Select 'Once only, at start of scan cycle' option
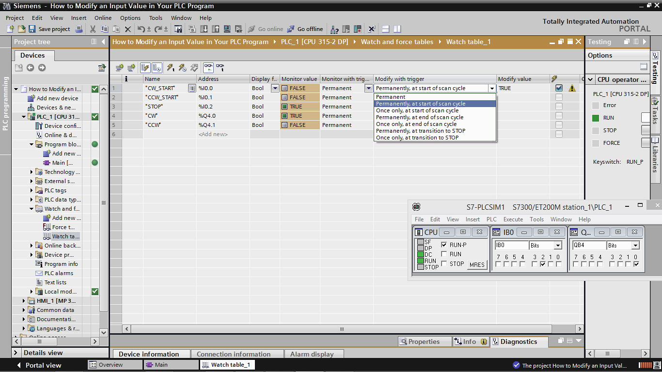The width and height of the screenshot is (662, 372). click(x=435, y=110)
